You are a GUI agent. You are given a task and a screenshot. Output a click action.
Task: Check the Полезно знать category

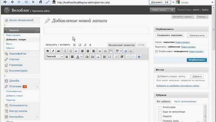160,121
